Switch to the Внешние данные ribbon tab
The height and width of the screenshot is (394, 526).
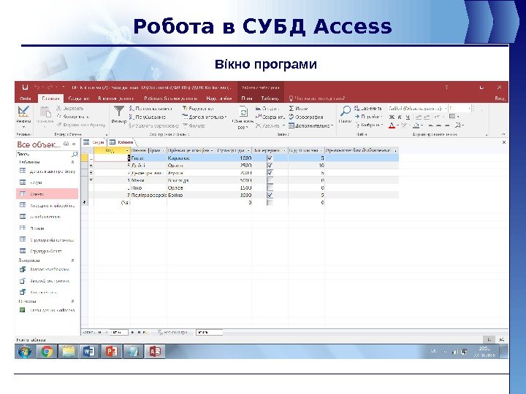click(115, 98)
